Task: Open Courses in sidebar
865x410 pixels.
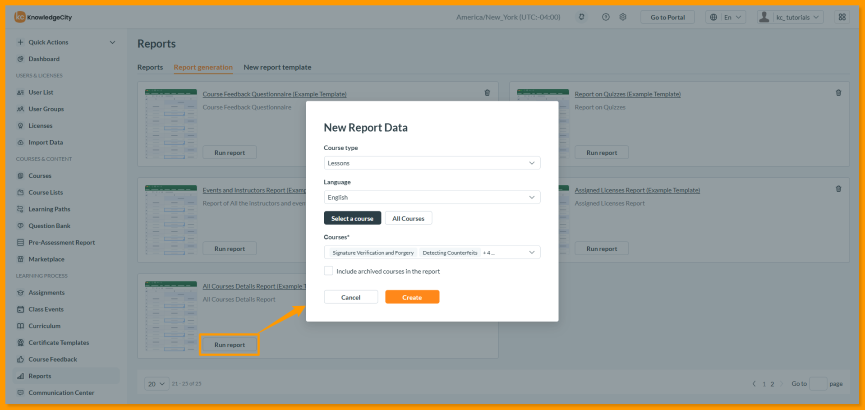Action: pos(40,175)
